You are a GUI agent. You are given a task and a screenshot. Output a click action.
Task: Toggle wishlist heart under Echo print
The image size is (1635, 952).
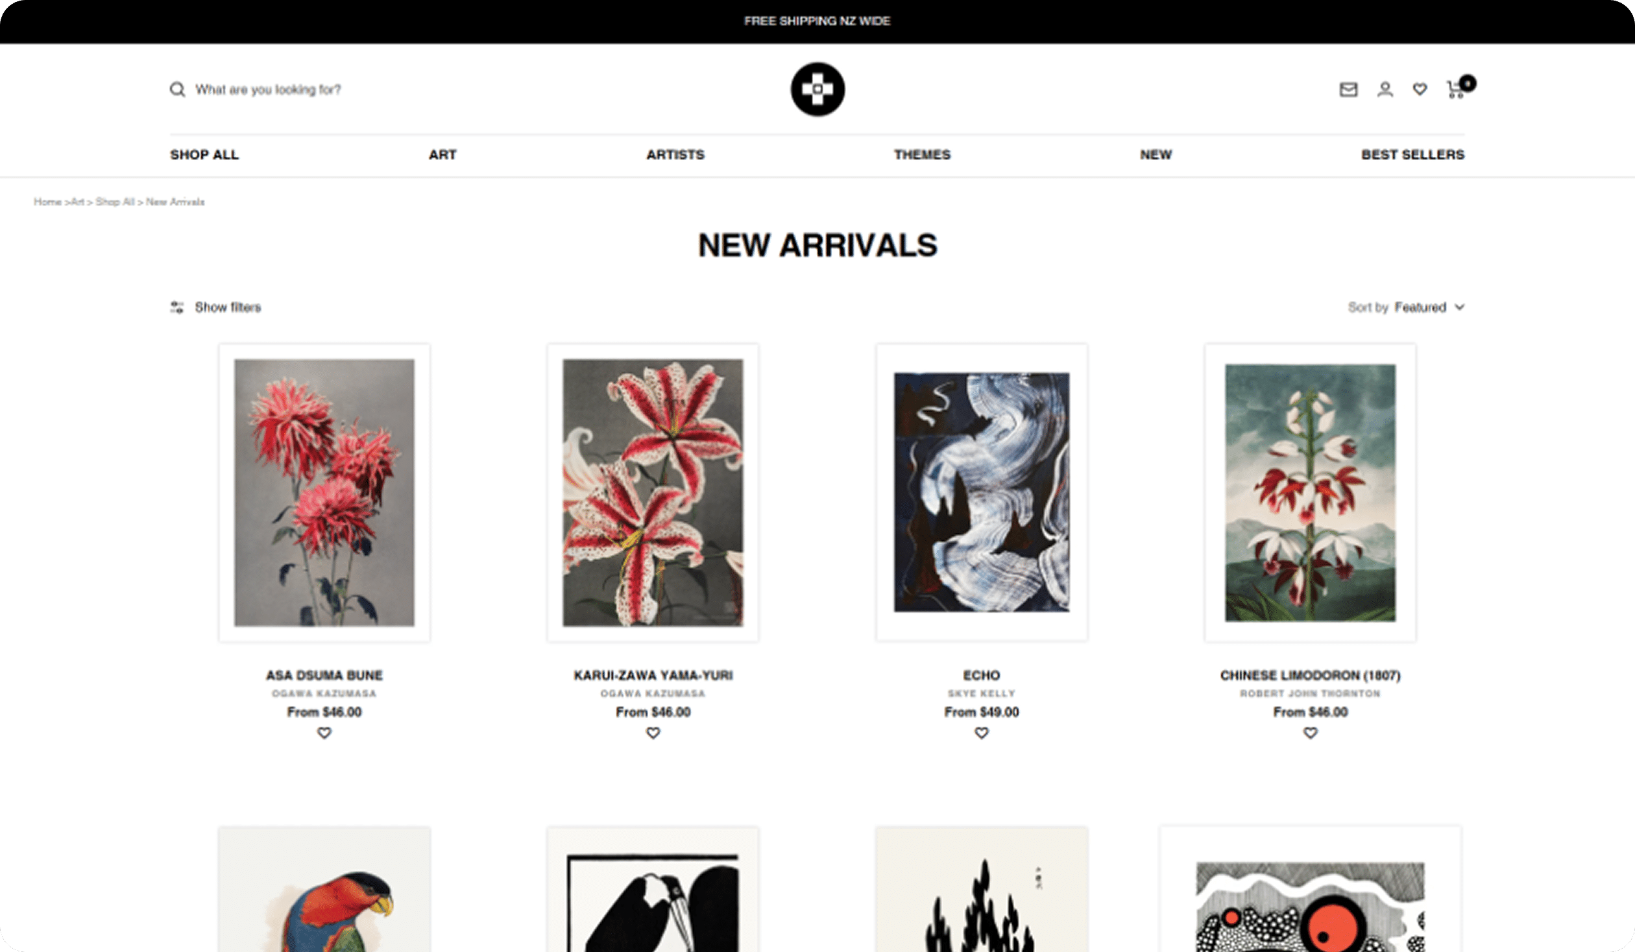click(982, 733)
